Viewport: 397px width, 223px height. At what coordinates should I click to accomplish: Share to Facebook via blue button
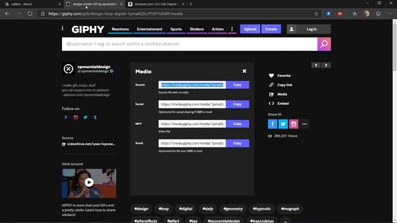click(x=273, y=124)
